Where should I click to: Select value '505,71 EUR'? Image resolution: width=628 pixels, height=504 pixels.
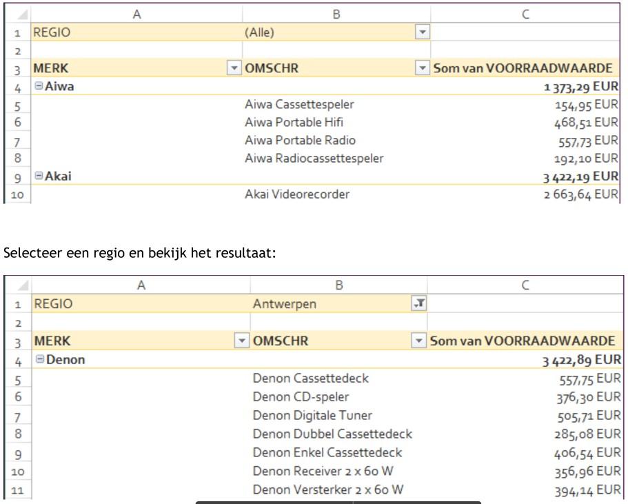pos(589,416)
